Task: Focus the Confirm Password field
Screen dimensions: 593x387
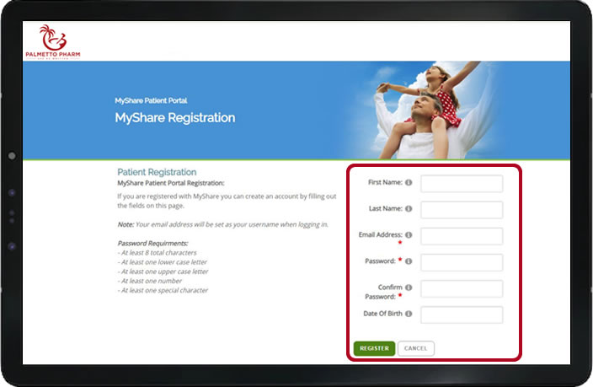Action: pos(461,289)
